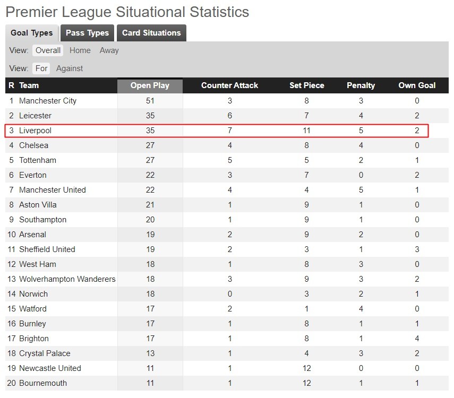Sort by Own Goal column
Screen dimensions: 454x398
pos(417,85)
